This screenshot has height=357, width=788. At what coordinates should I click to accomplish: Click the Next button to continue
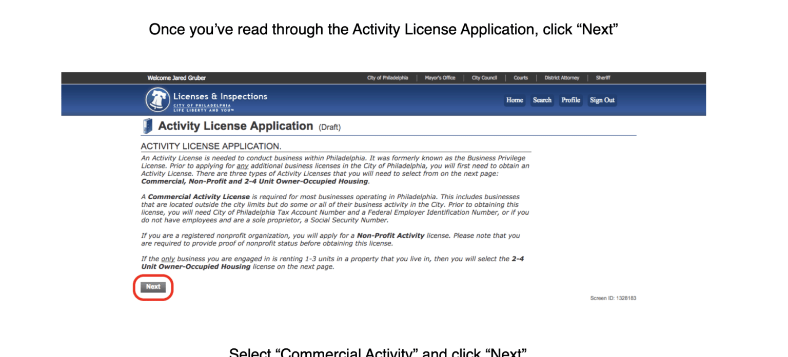point(153,287)
